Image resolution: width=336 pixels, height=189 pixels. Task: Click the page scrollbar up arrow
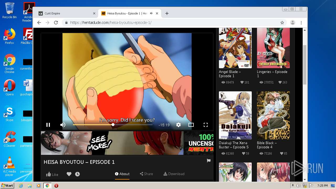305,30
